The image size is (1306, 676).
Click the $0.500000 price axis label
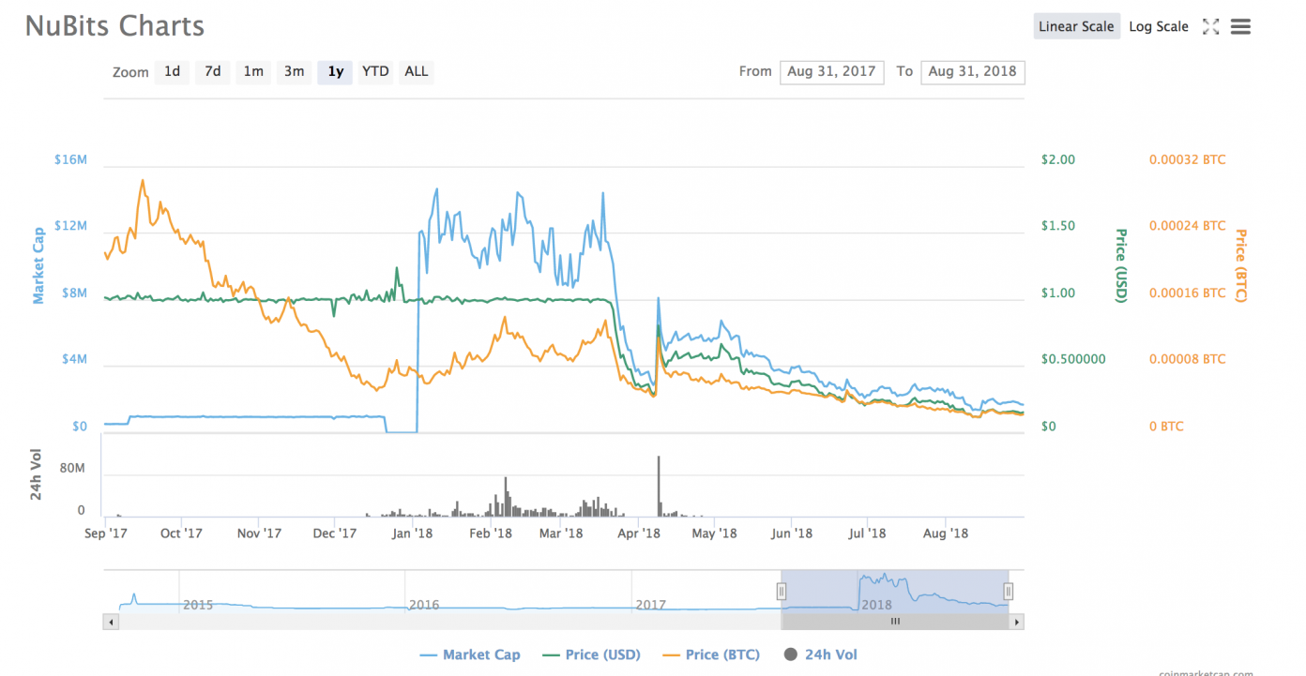pos(1073,359)
